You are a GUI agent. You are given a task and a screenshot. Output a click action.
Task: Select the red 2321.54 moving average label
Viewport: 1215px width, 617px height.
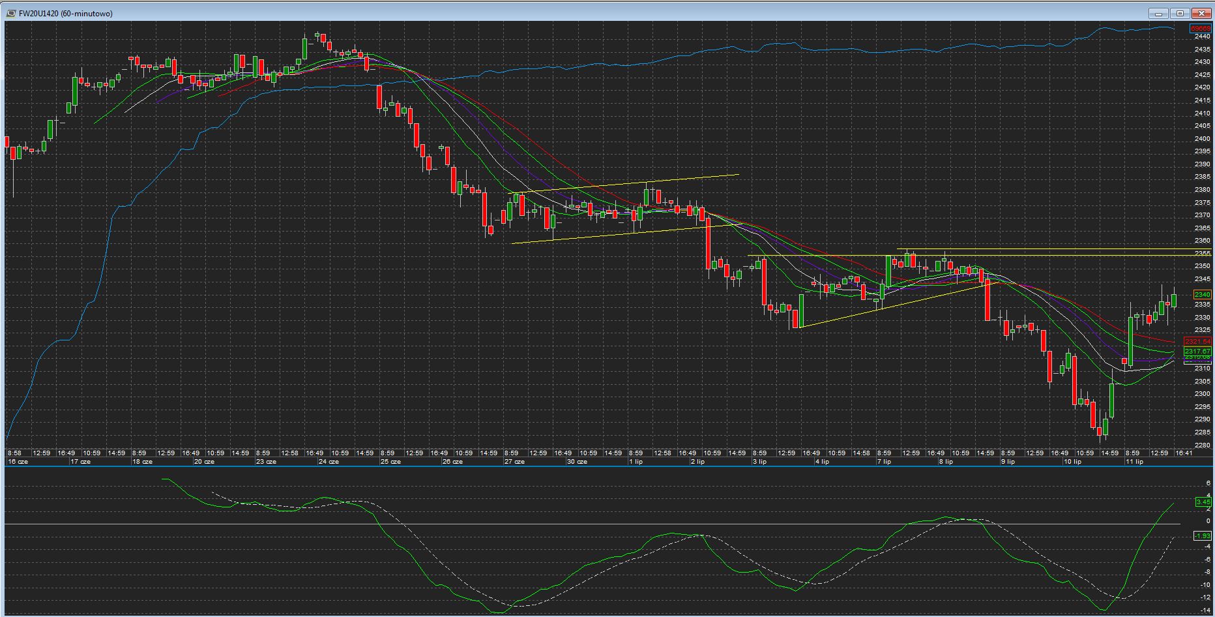(1197, 342)
